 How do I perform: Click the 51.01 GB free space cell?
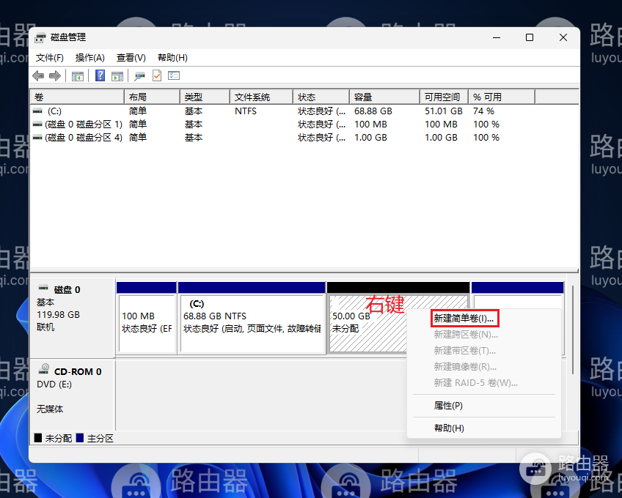pyautogui.click(x=444, y=111)
